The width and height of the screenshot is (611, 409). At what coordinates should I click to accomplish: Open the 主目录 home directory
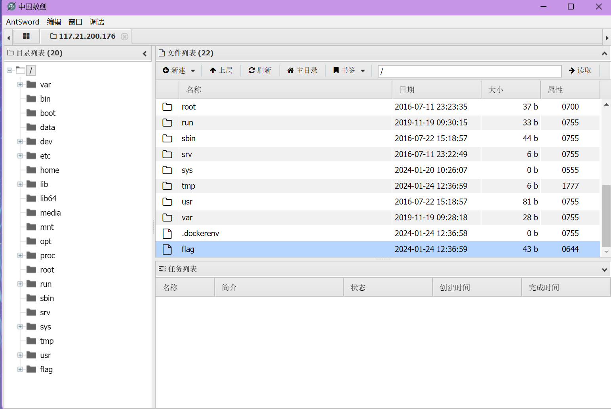coord(303,70)
